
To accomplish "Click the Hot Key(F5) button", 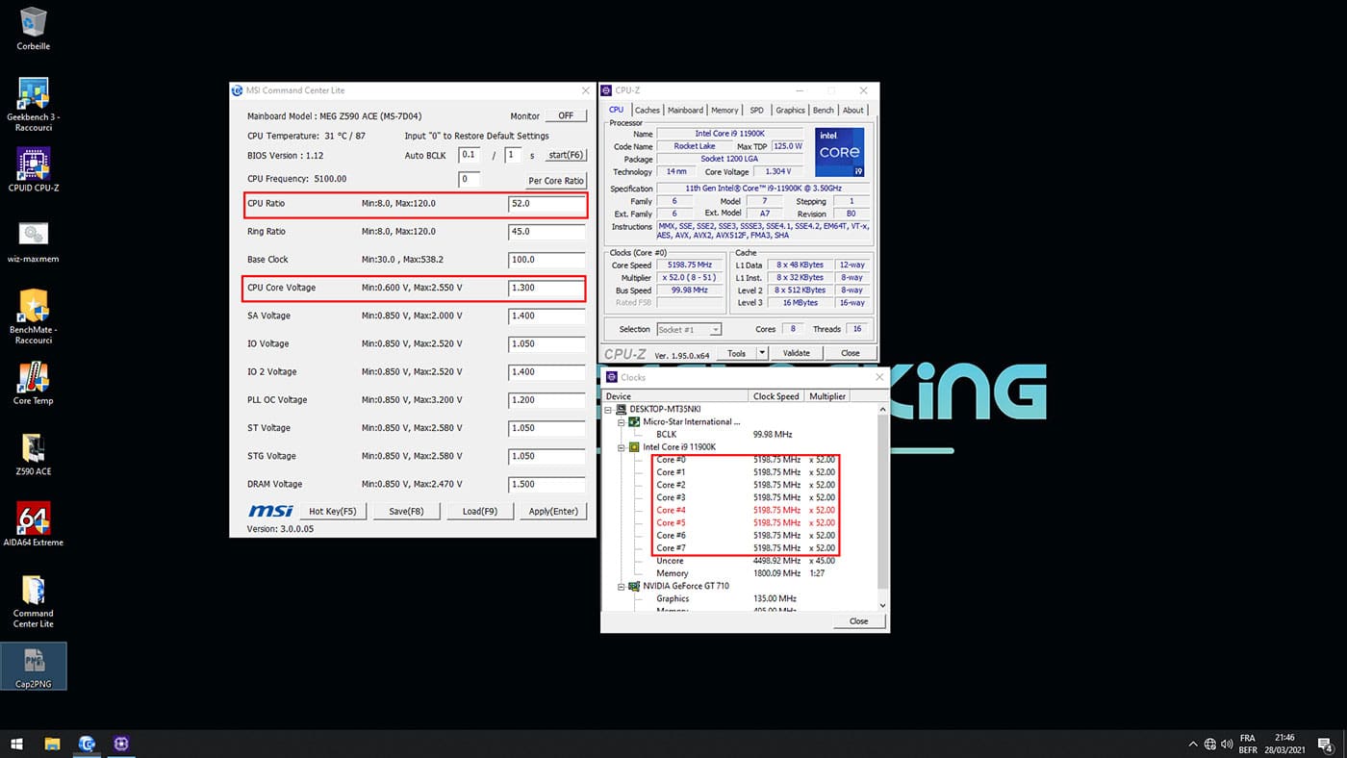I will [x=333, y=511].
